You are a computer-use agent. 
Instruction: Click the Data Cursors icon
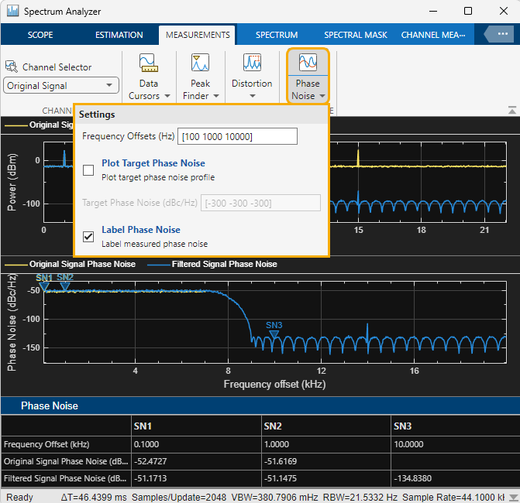(x=148, y=63)
